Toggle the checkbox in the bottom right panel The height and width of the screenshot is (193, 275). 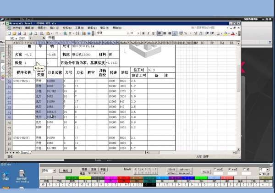[x=260, y=174]
